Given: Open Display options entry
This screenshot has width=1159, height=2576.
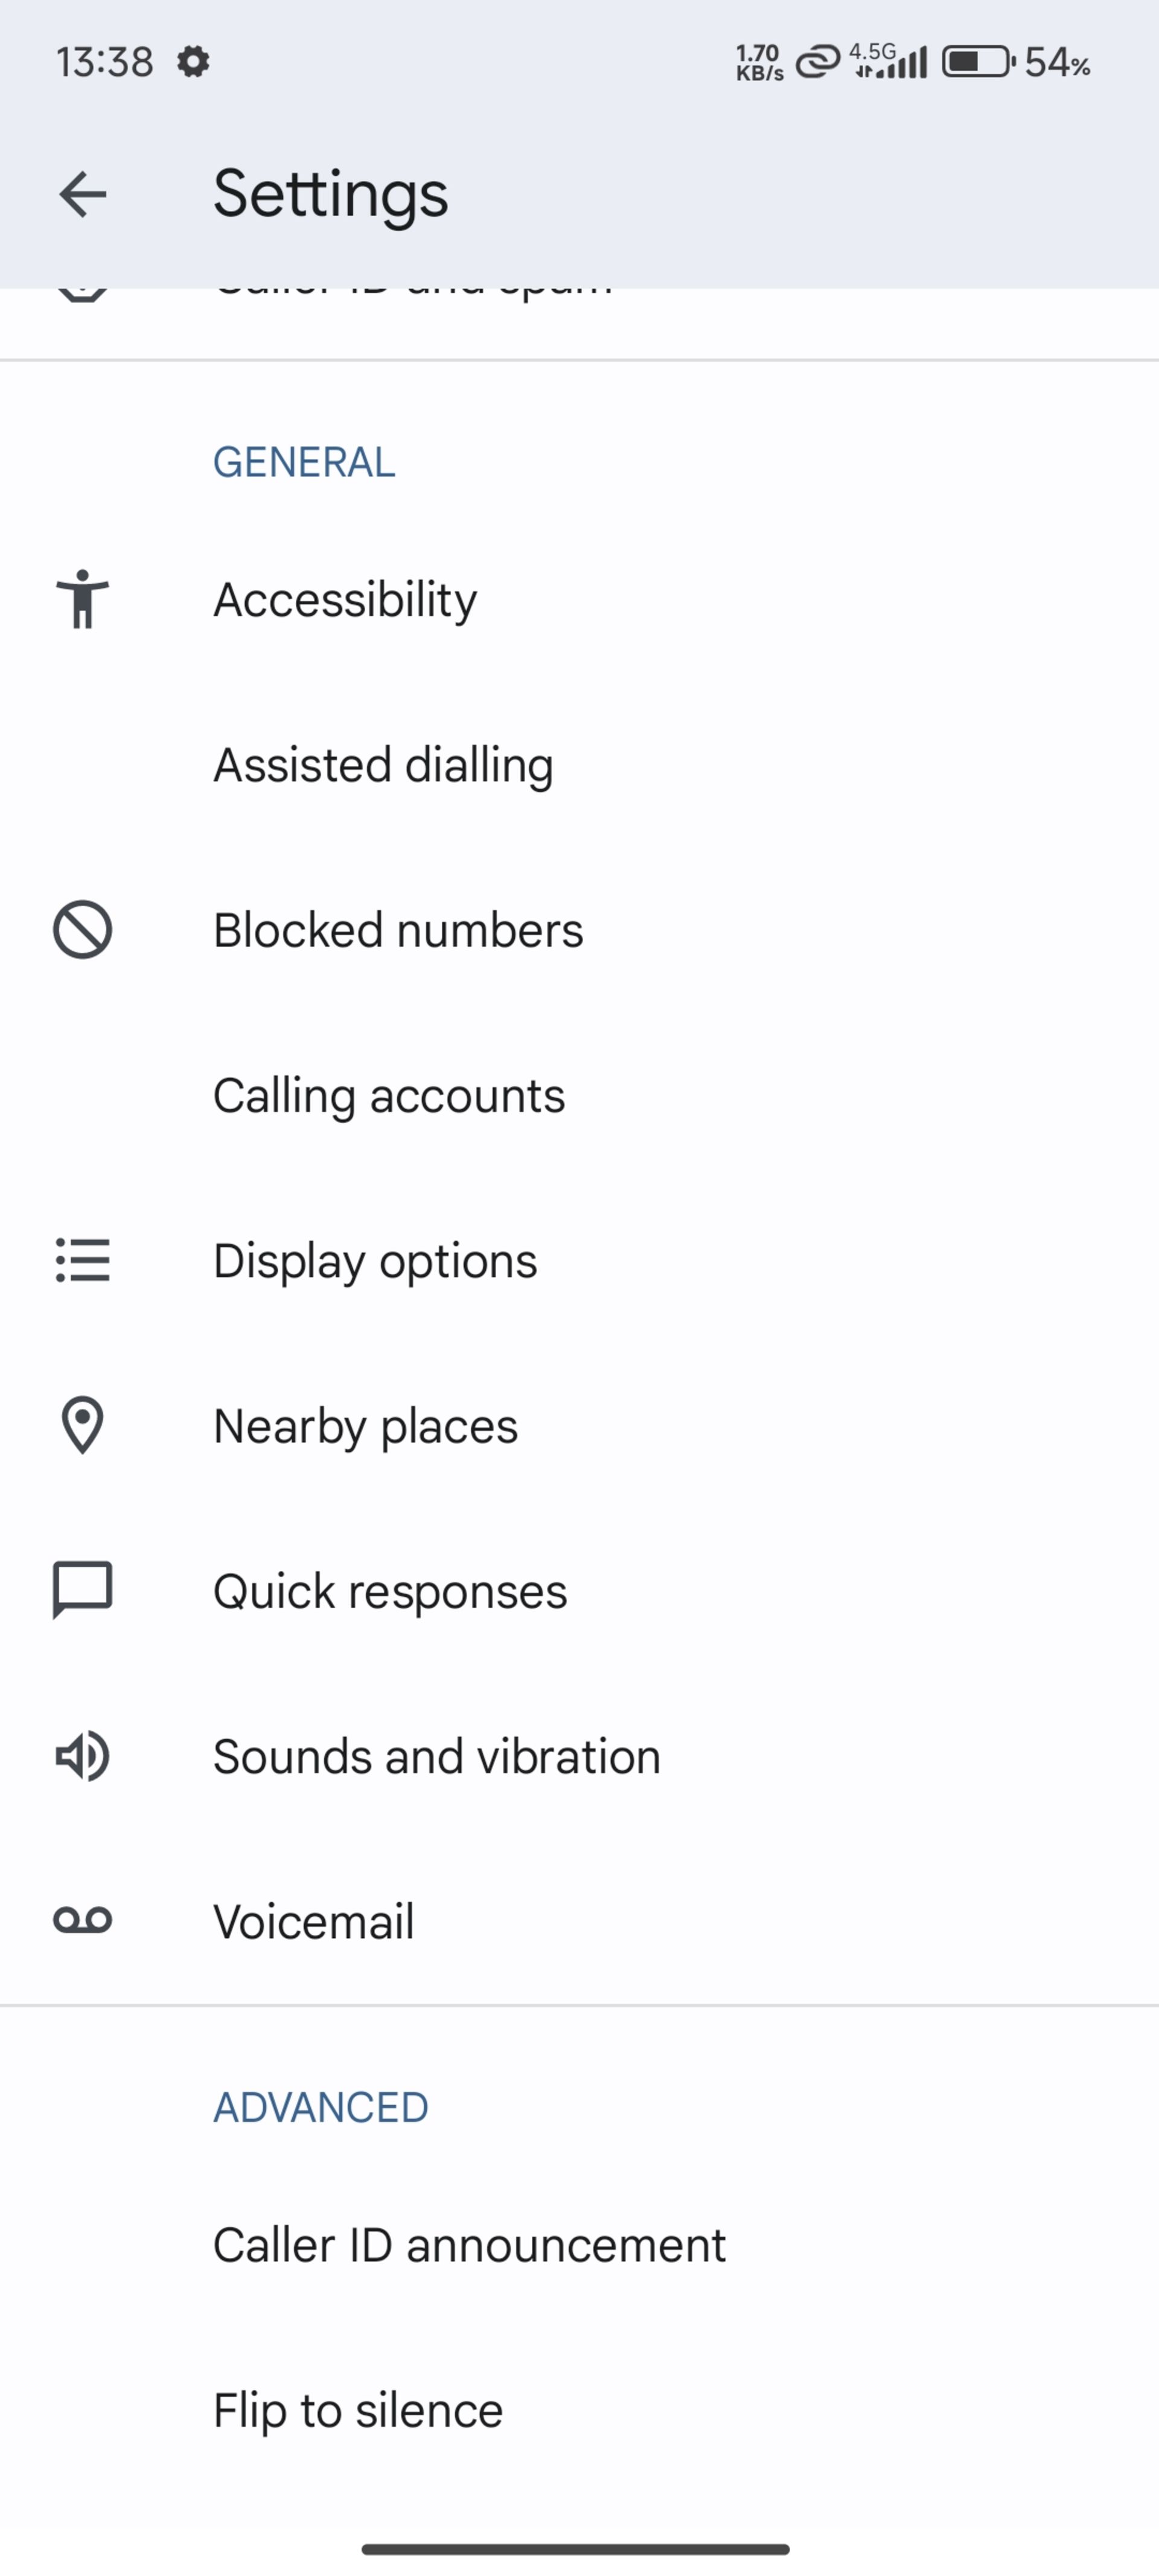Looking at the screenshot, I should tap(375, 1260).
